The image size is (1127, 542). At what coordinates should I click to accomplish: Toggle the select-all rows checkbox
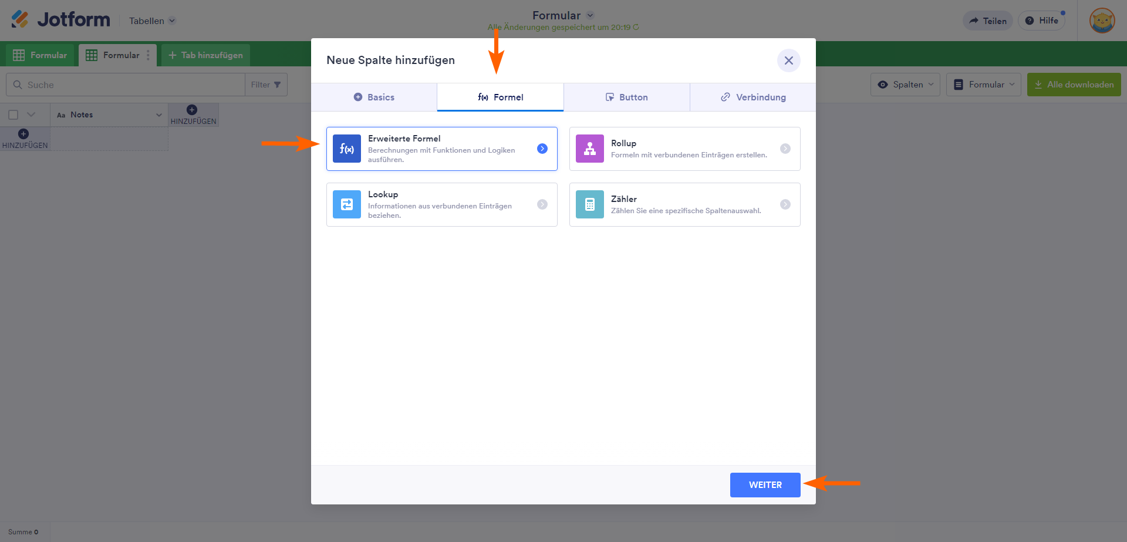click(14, 115)
